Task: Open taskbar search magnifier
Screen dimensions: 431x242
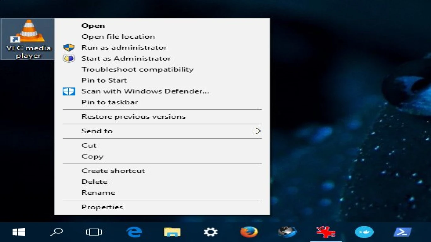Action: click(56, 232)
